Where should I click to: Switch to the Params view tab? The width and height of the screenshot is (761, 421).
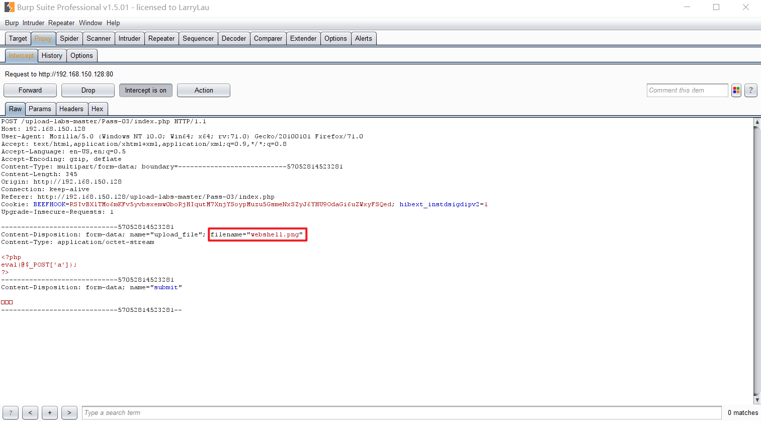tap(40, 109)
